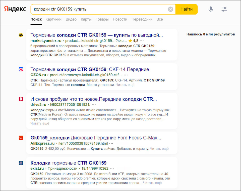The width and height of the screenshot is (241, 191).
Task: Open the Колодки тормозные CTR GK0159 result
Action: [68, 163]
